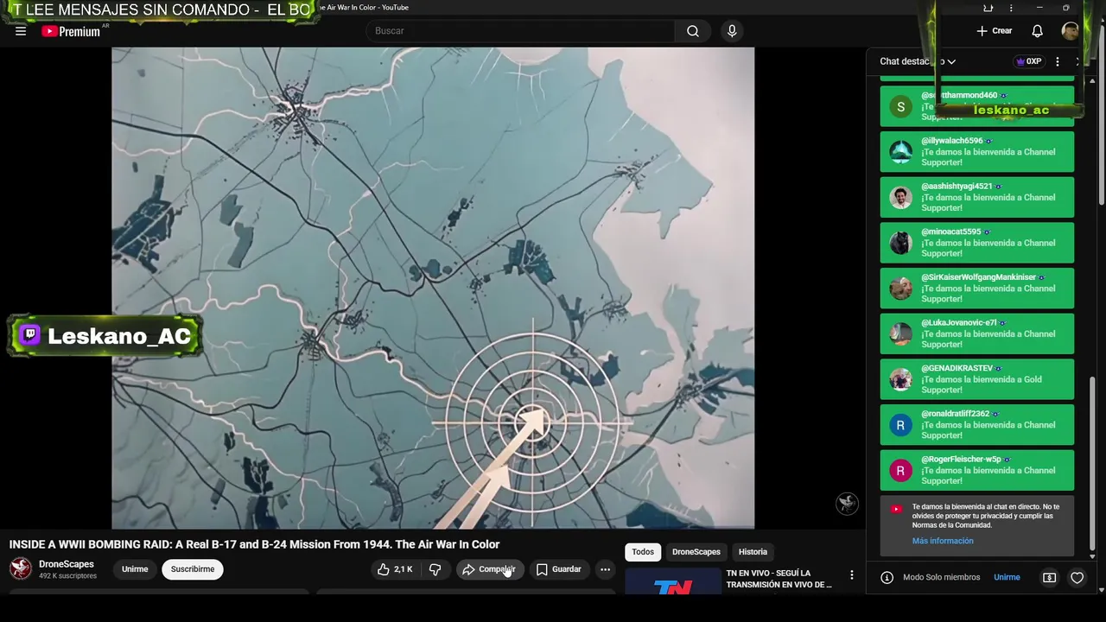Click the magnifier search button

693,31
